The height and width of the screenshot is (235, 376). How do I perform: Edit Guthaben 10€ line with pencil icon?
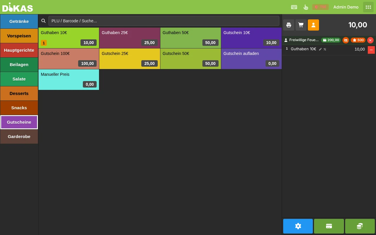coord(320,49)
